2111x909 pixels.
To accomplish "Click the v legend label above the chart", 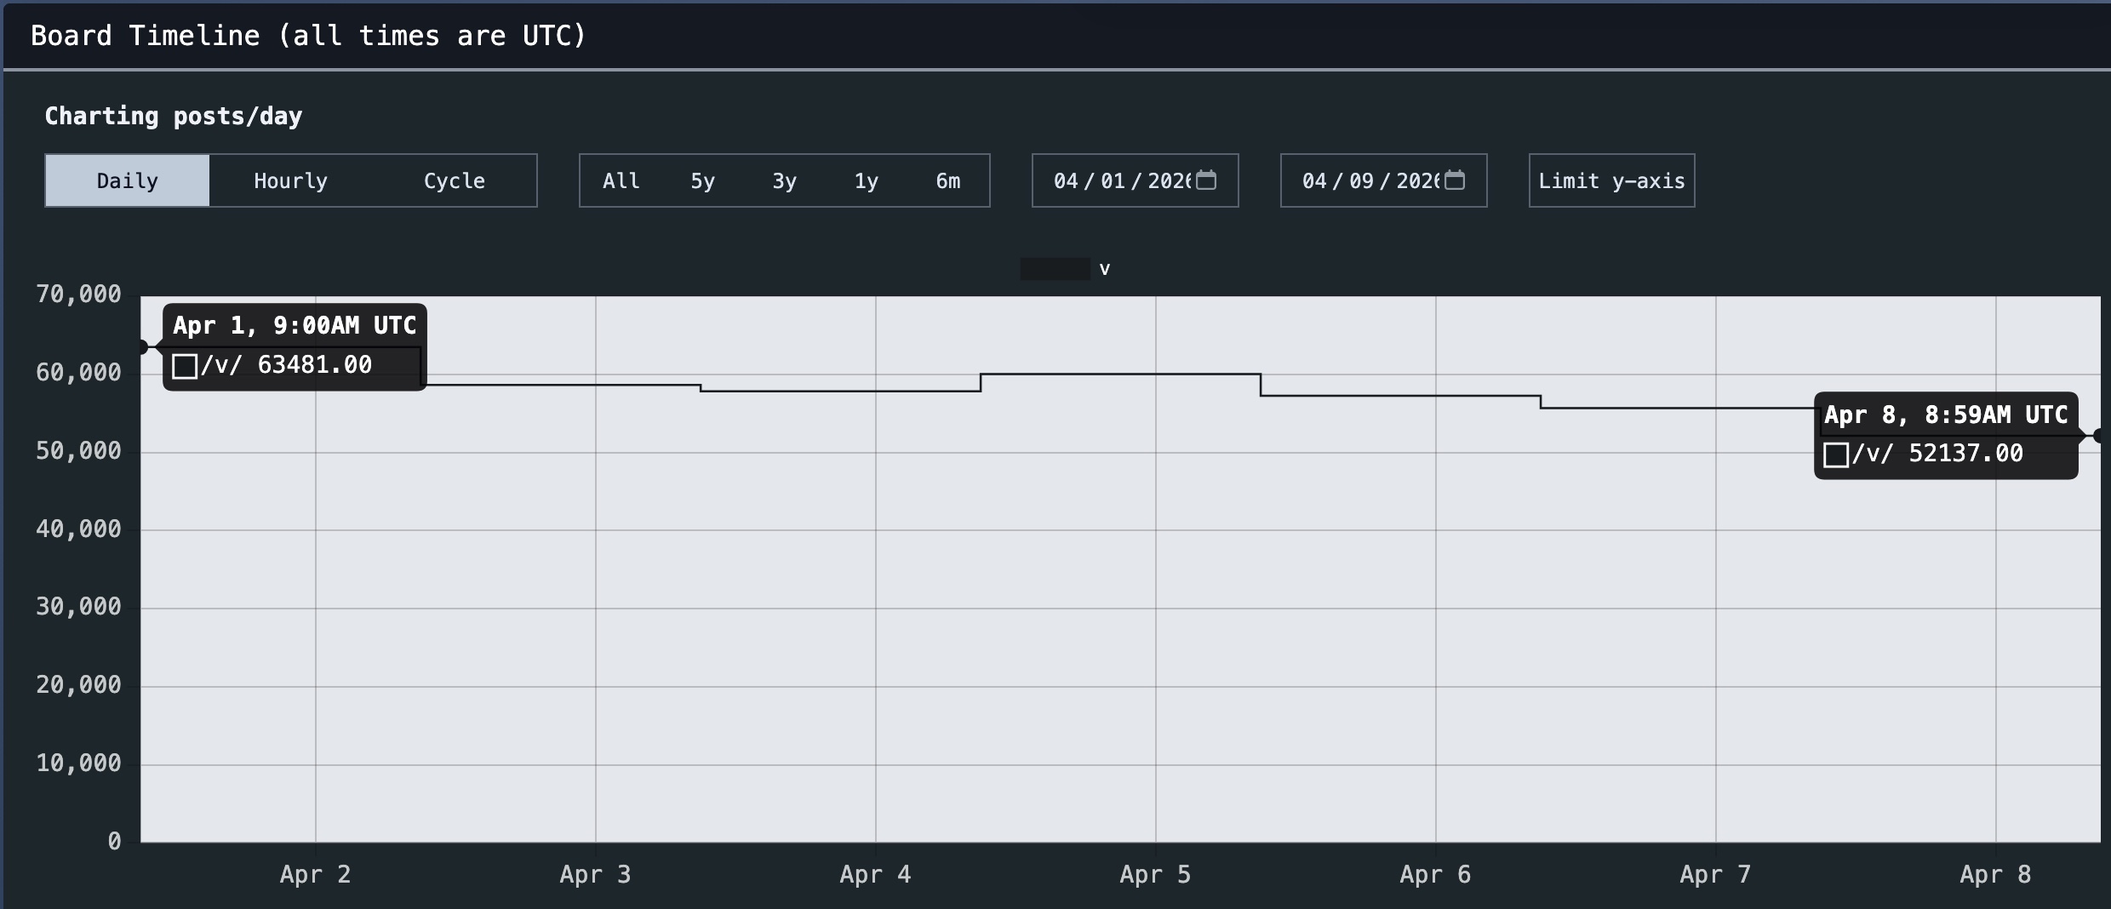I will (1104, 269).
